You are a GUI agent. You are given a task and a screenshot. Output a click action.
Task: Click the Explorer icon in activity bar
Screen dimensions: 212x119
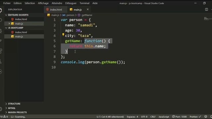coord(1,11)
